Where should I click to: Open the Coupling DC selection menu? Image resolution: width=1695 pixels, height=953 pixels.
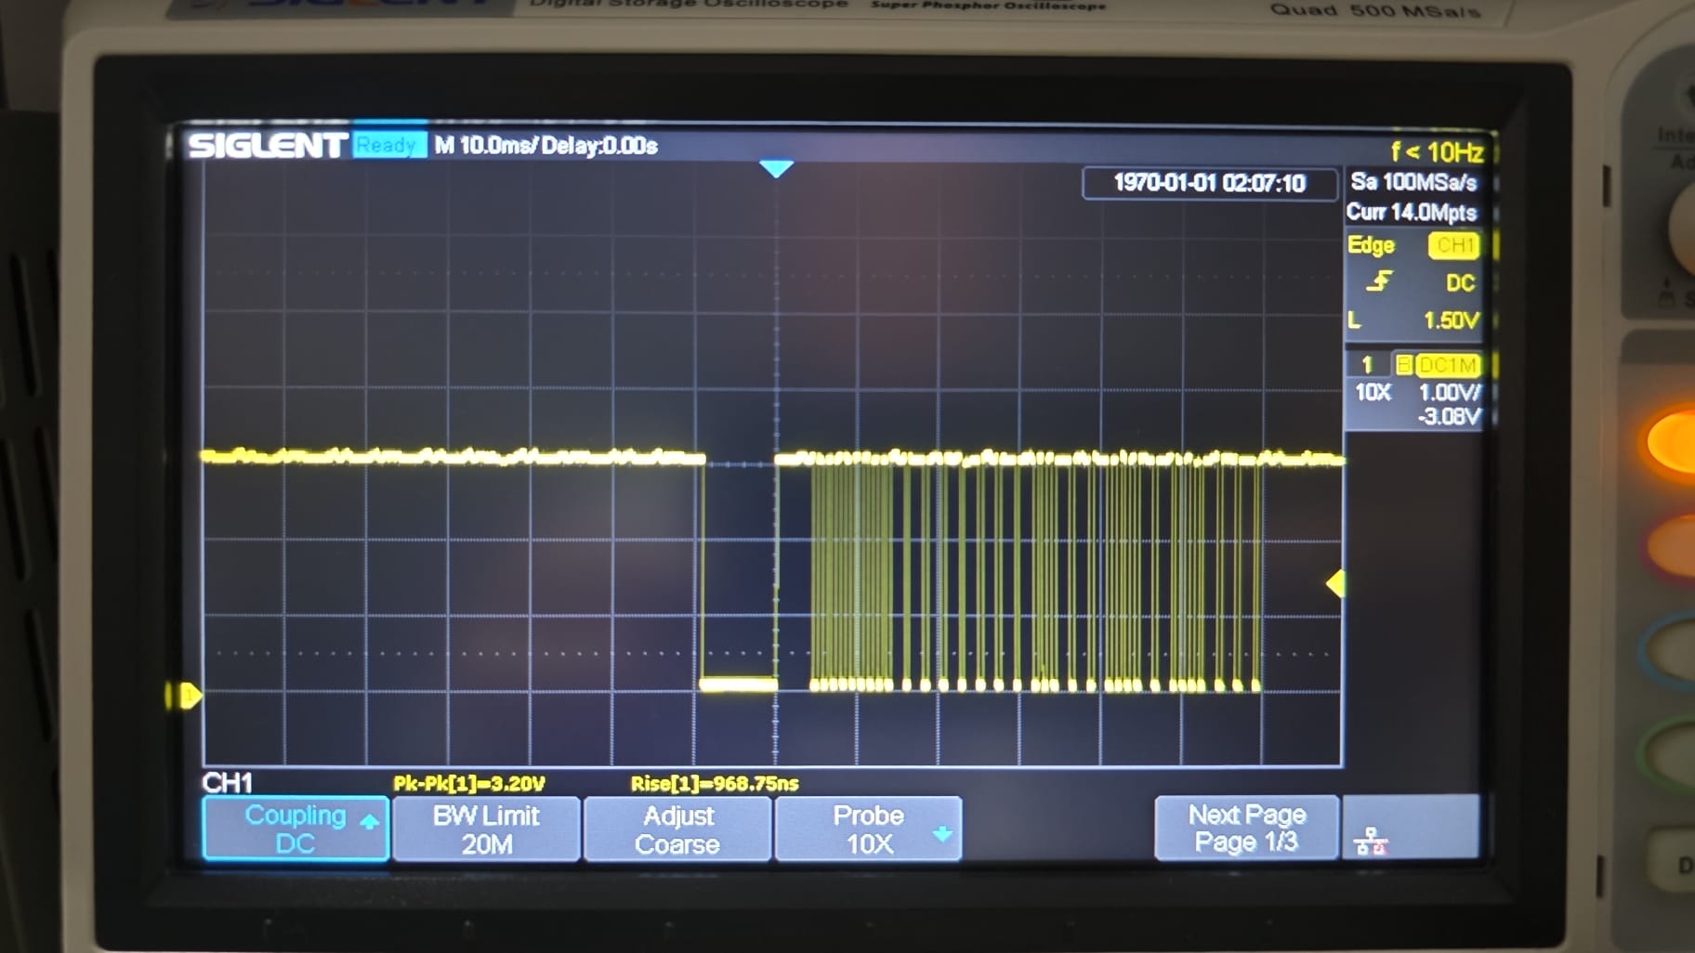296,829
